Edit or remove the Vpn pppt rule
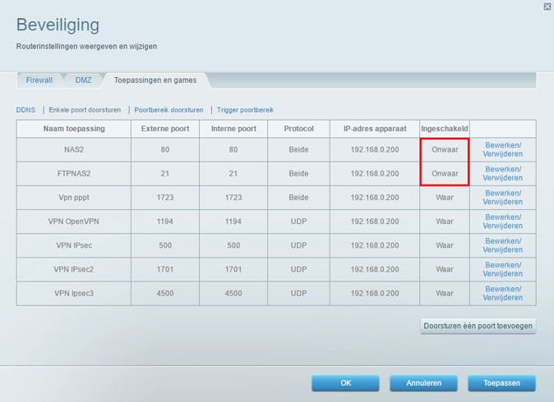 [x=503, y=198]
